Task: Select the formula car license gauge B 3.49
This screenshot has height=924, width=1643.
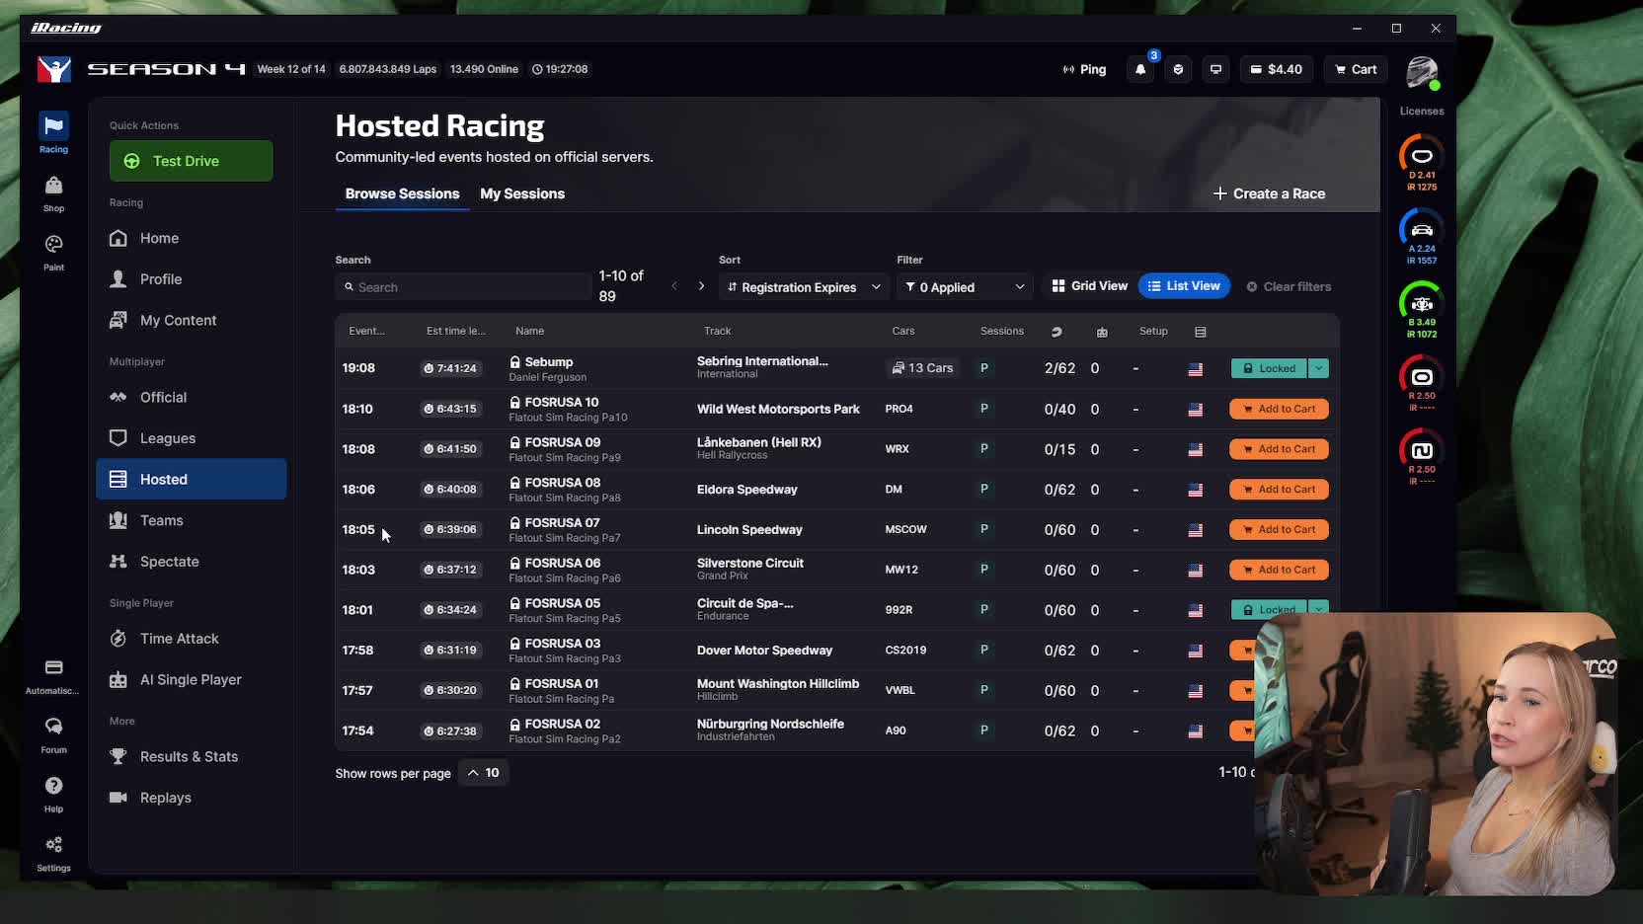Action: (1422, 310)
